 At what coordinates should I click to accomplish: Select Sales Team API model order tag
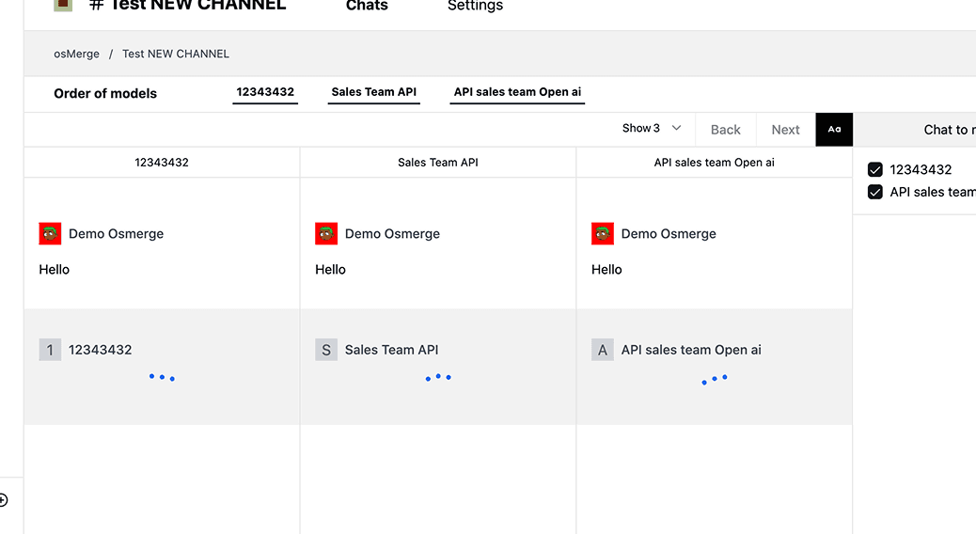373,92
